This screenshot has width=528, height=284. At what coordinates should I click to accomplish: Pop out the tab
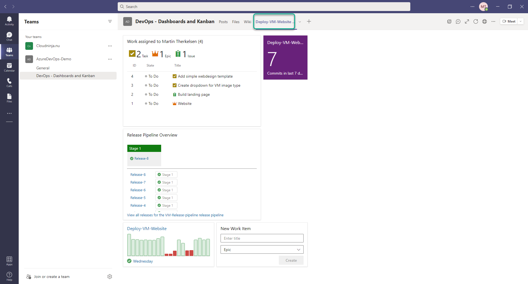click(x=449, y=21)
